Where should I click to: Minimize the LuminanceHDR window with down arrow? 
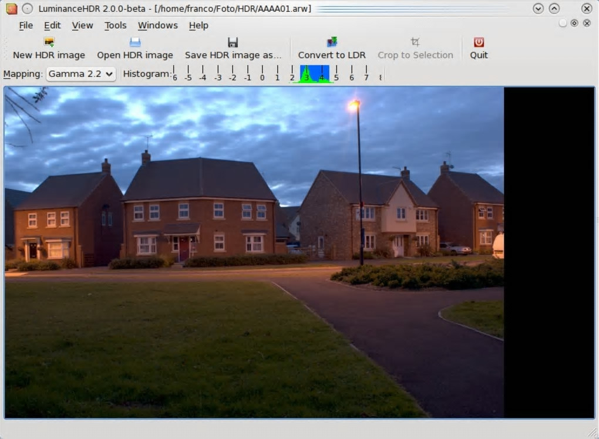pos(539,8)
